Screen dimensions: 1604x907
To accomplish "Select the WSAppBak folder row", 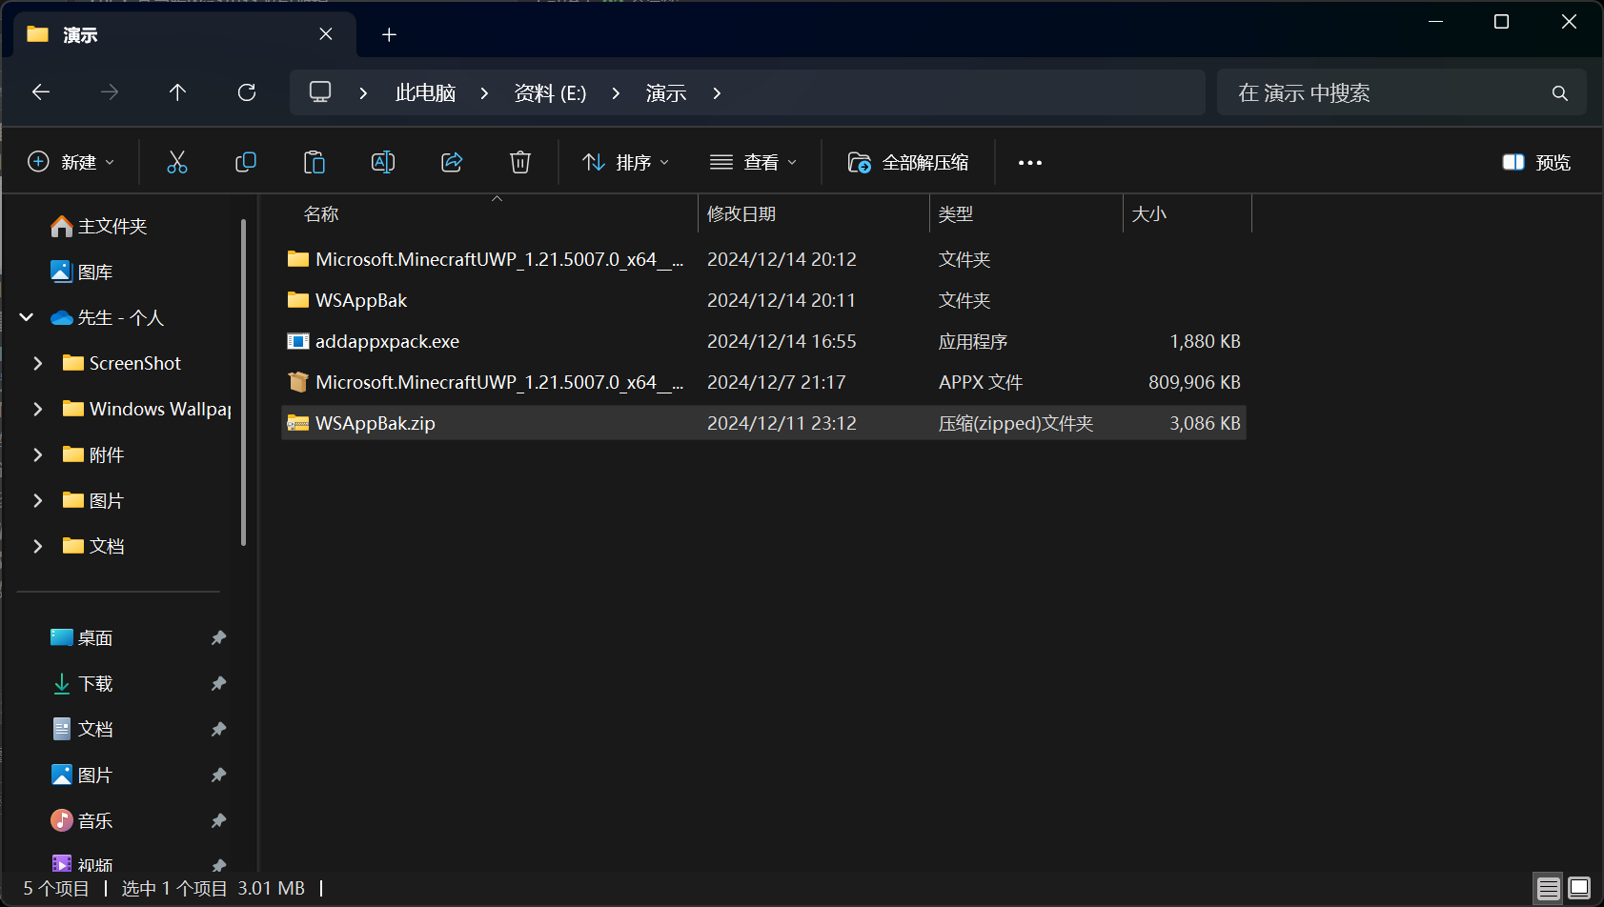I will 763,300.
